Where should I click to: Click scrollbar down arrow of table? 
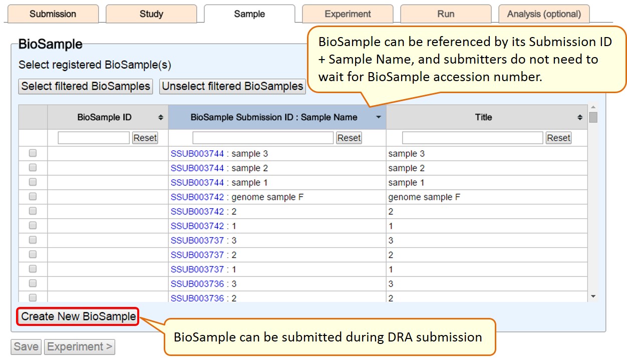pos(593,296)
